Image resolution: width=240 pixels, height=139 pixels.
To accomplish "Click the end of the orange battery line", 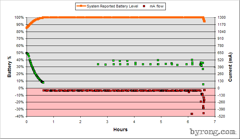I will point(204,21).
